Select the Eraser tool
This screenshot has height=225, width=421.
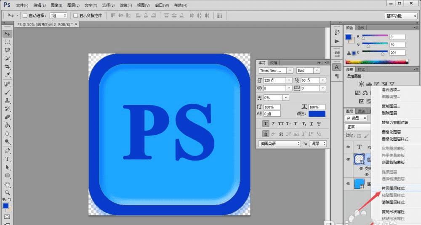click(7, 117)
